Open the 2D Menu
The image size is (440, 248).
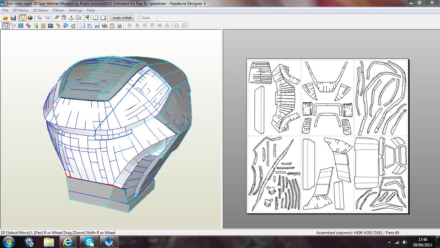tap(41, 10)
